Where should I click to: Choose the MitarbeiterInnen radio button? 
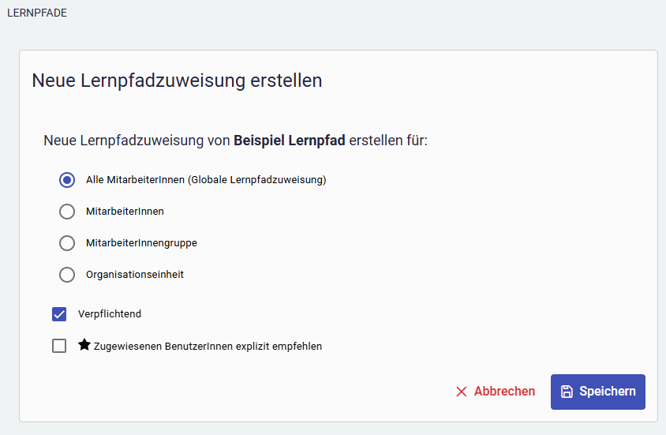point(67,212)
